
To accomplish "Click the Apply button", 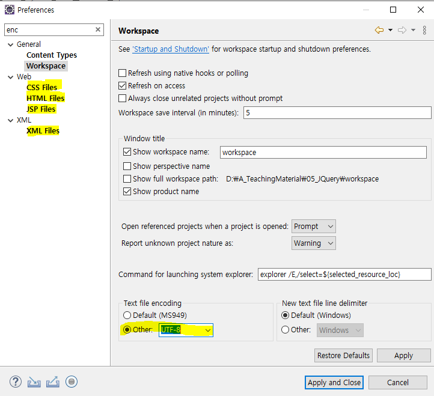I will click(403, 355).
